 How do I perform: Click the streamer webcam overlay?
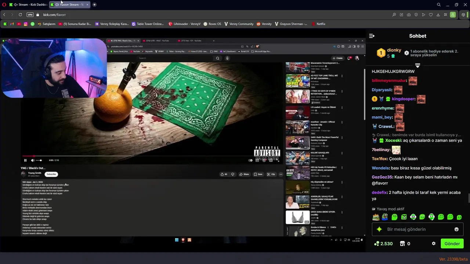click(x=54, y=68)
